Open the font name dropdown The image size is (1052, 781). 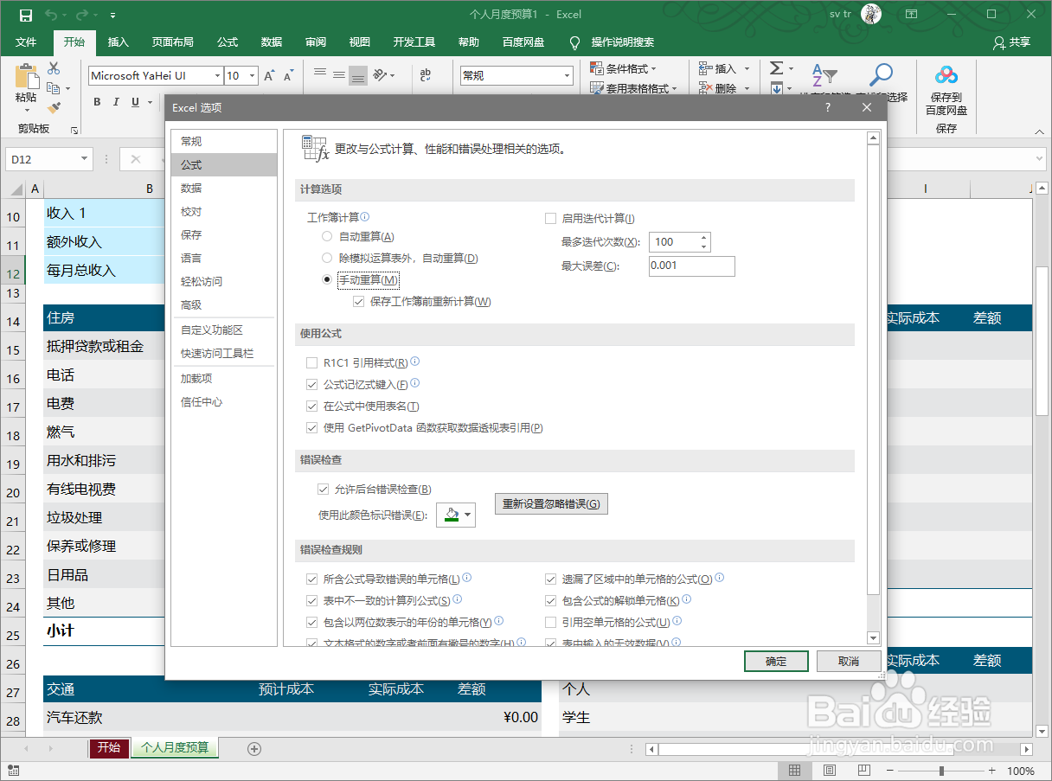click(216, 76)
